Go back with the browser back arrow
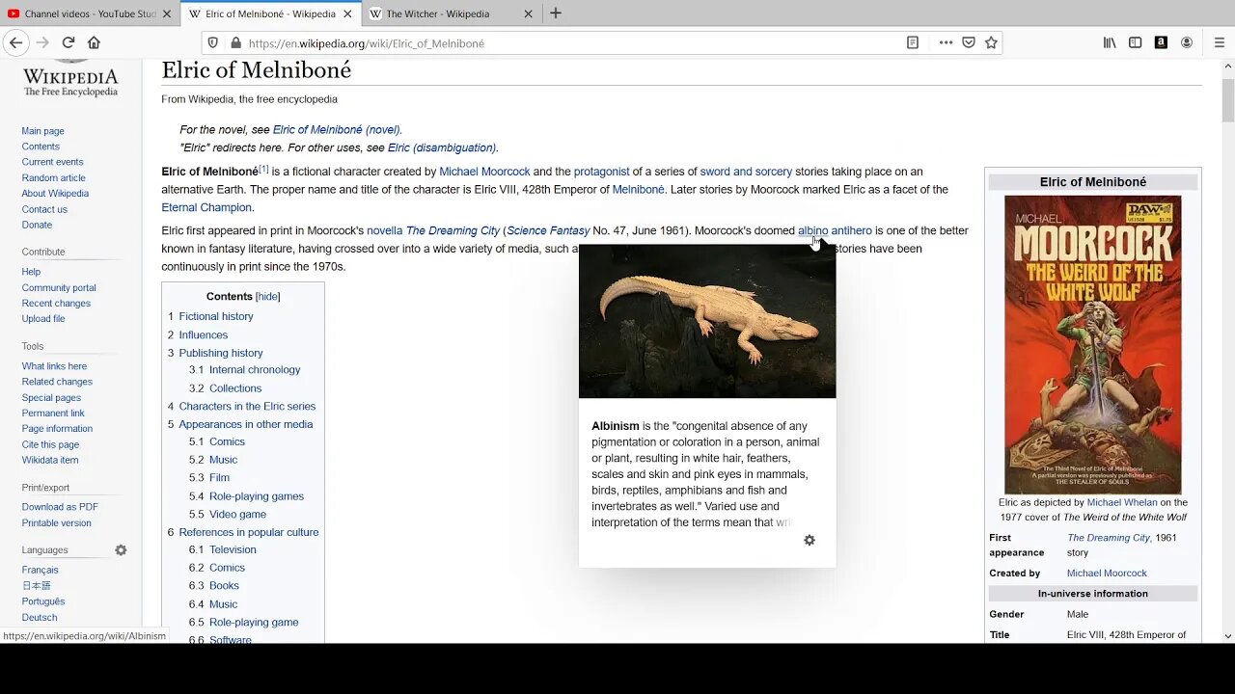Viewport: 1235px width, 694px height. pyautogui.click(x=15, y=42)
